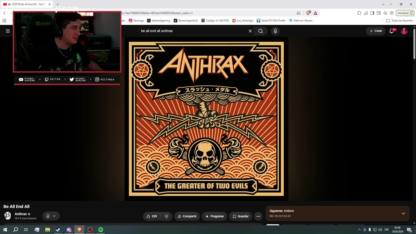This screenshot has width=416, height=234.
Task: Open Spotify from the taskbar
Action: [x=101, y=230]
